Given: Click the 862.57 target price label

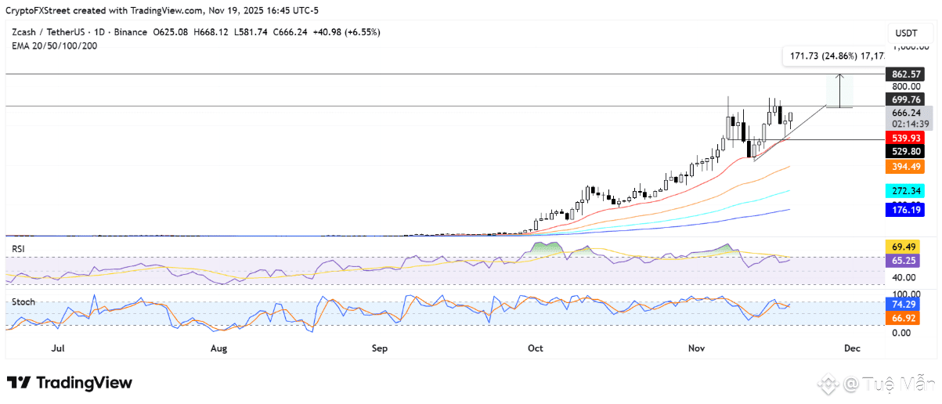Looking at the screenshot, I should point(907,74).
